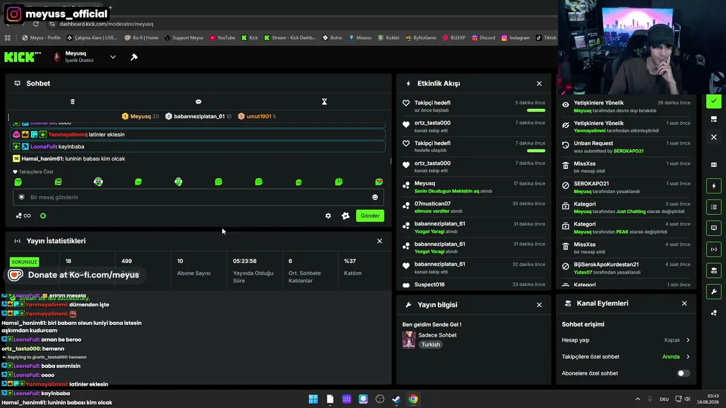Click babanneziplatan_61 in the leaderboard row
Viewport: 726px width, 408px height.
pos(199,116)
